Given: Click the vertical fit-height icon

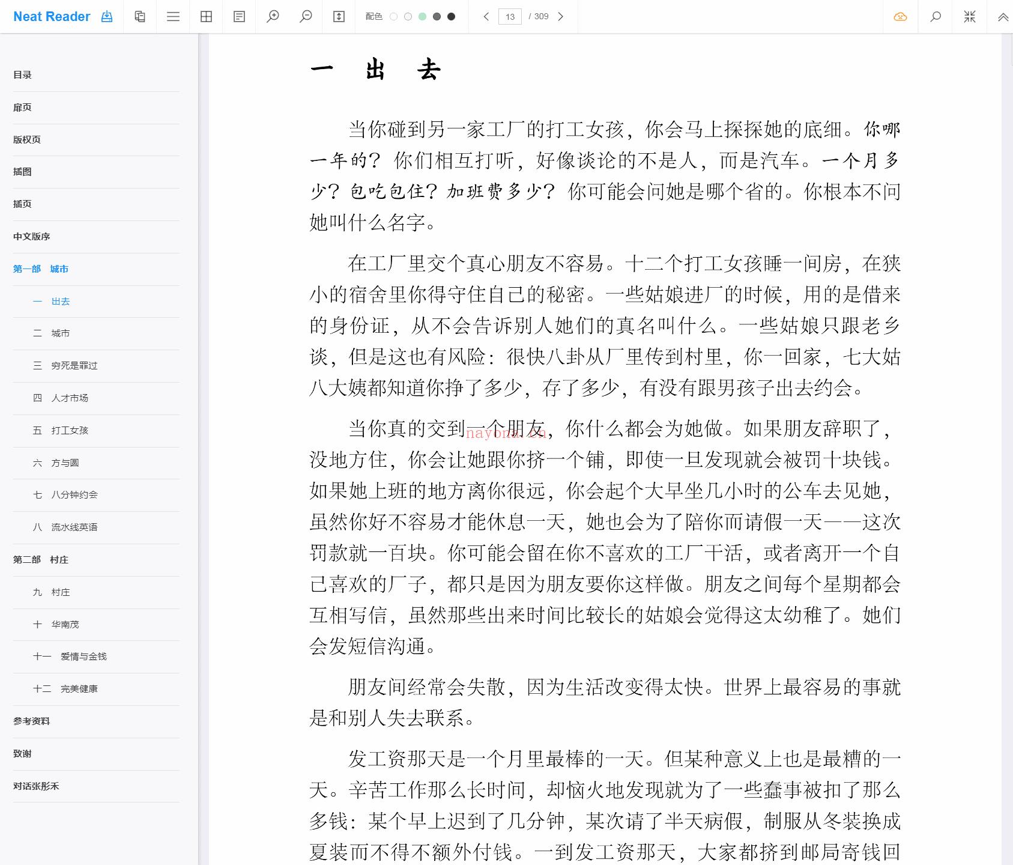Looking at the screenshot, I should pyautogui.click(x=339, y=17).
